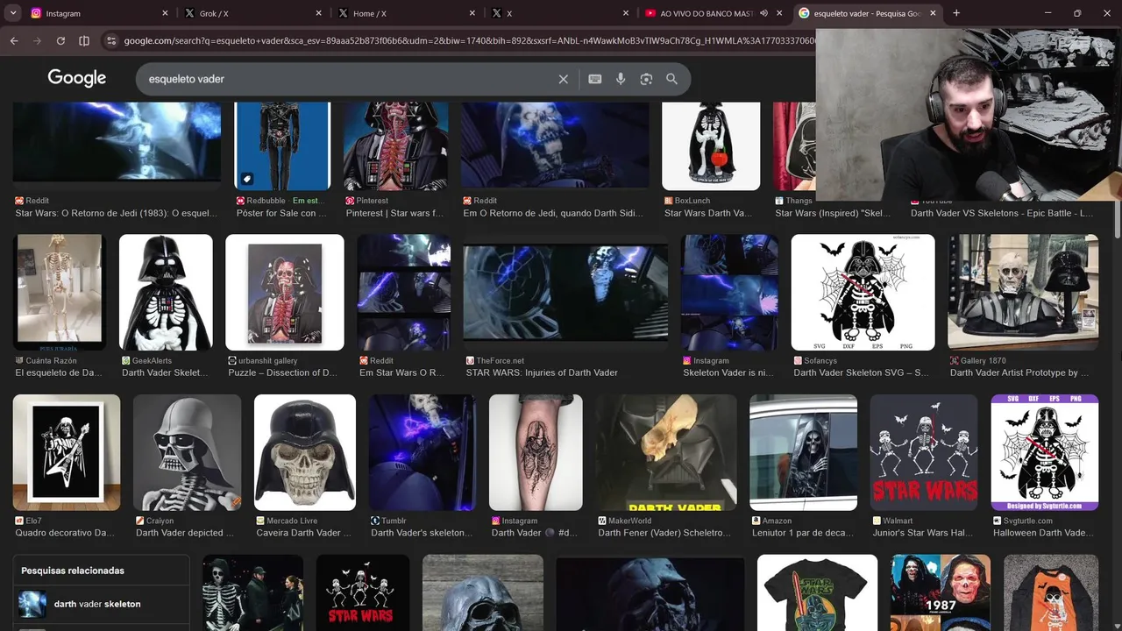The width and height of the screenshot is (1122, 631).
Task: Open Craiyon Darth Vader depicted image
Action: [188, 452]
